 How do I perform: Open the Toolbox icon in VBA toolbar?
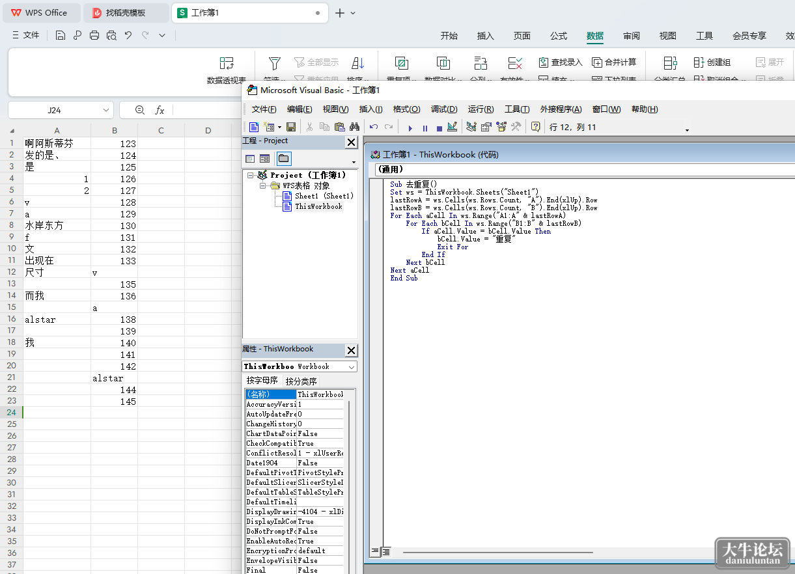(516, 127)
